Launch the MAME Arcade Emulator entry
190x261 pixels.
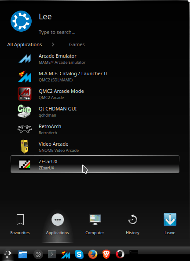pos(95,59)
